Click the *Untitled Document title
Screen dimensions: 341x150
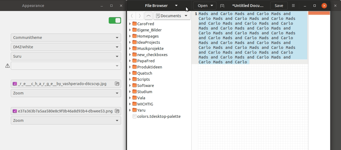click(x=248, y=6)
